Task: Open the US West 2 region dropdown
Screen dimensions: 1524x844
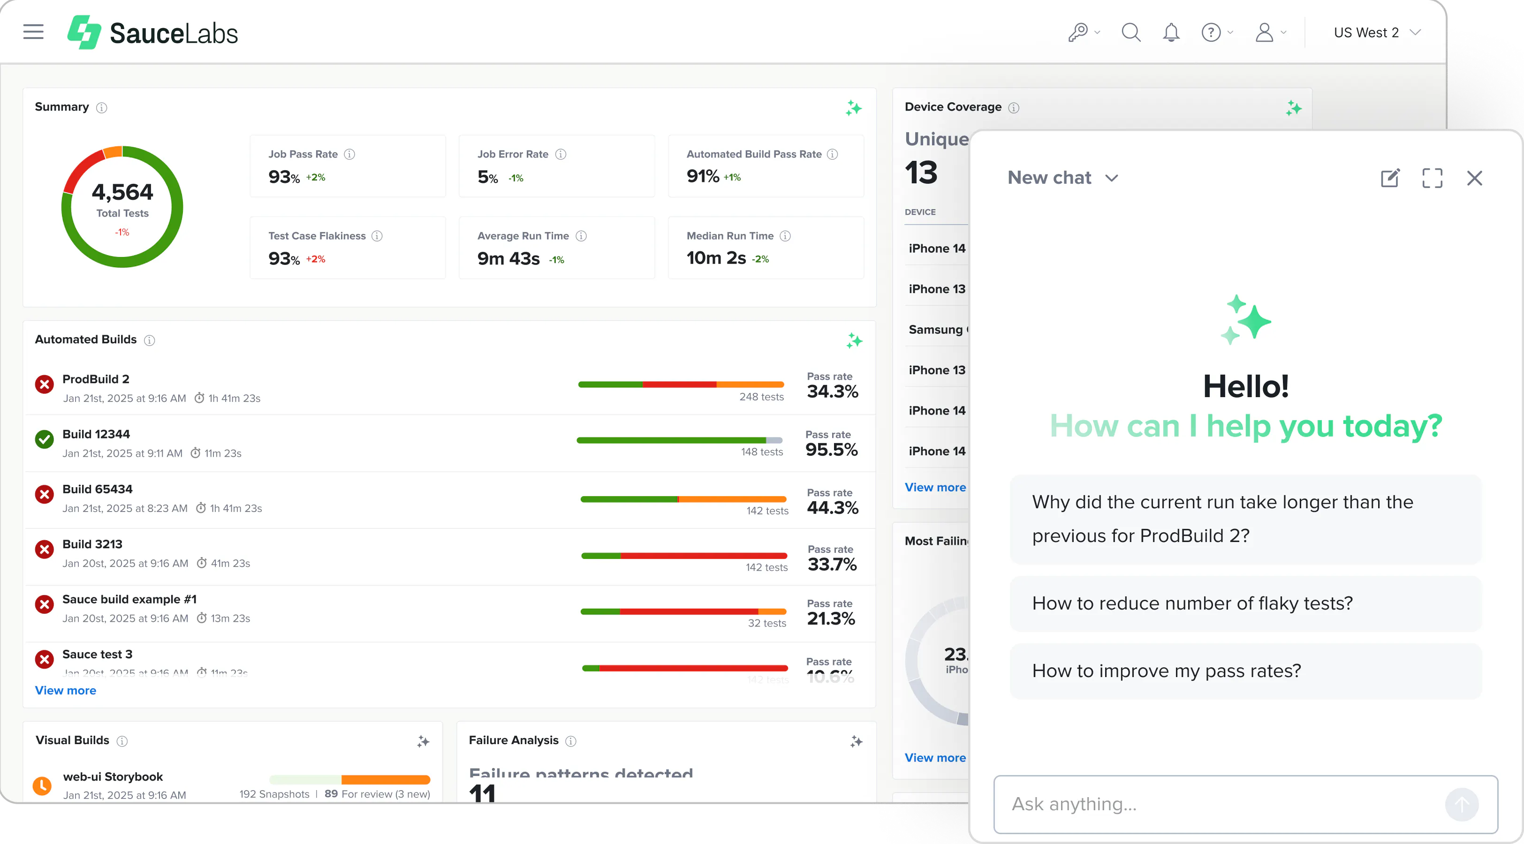Action: (x=1377, y=32)
